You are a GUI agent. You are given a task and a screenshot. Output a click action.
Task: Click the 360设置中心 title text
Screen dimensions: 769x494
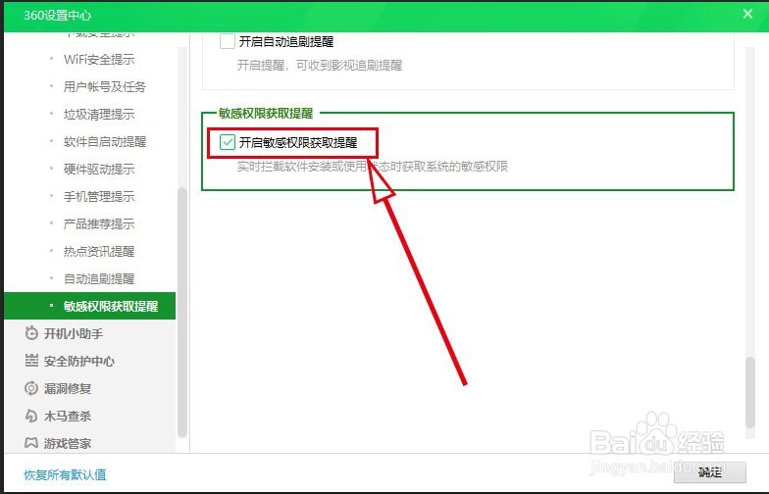pos(57,16)
